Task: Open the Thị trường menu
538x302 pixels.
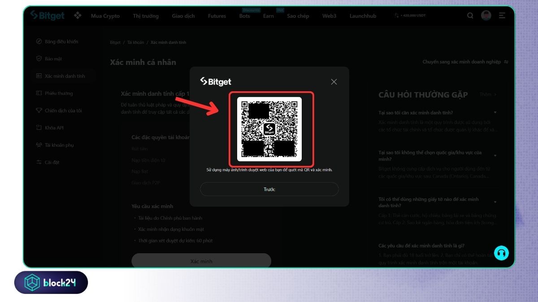Action: point(146,16)
